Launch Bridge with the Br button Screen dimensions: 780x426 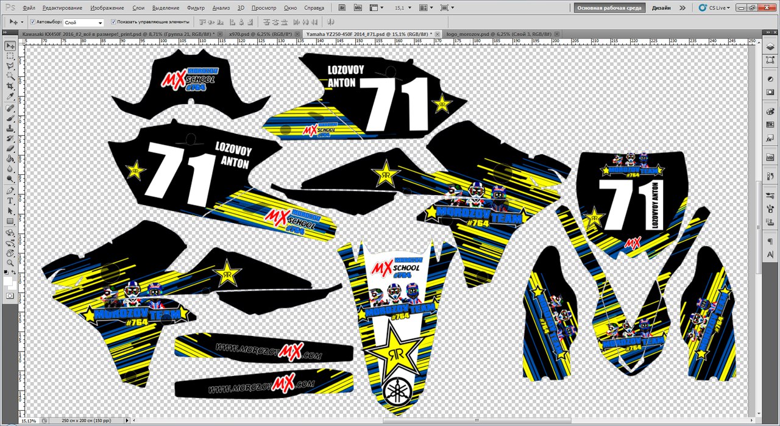tap(342, 8)
